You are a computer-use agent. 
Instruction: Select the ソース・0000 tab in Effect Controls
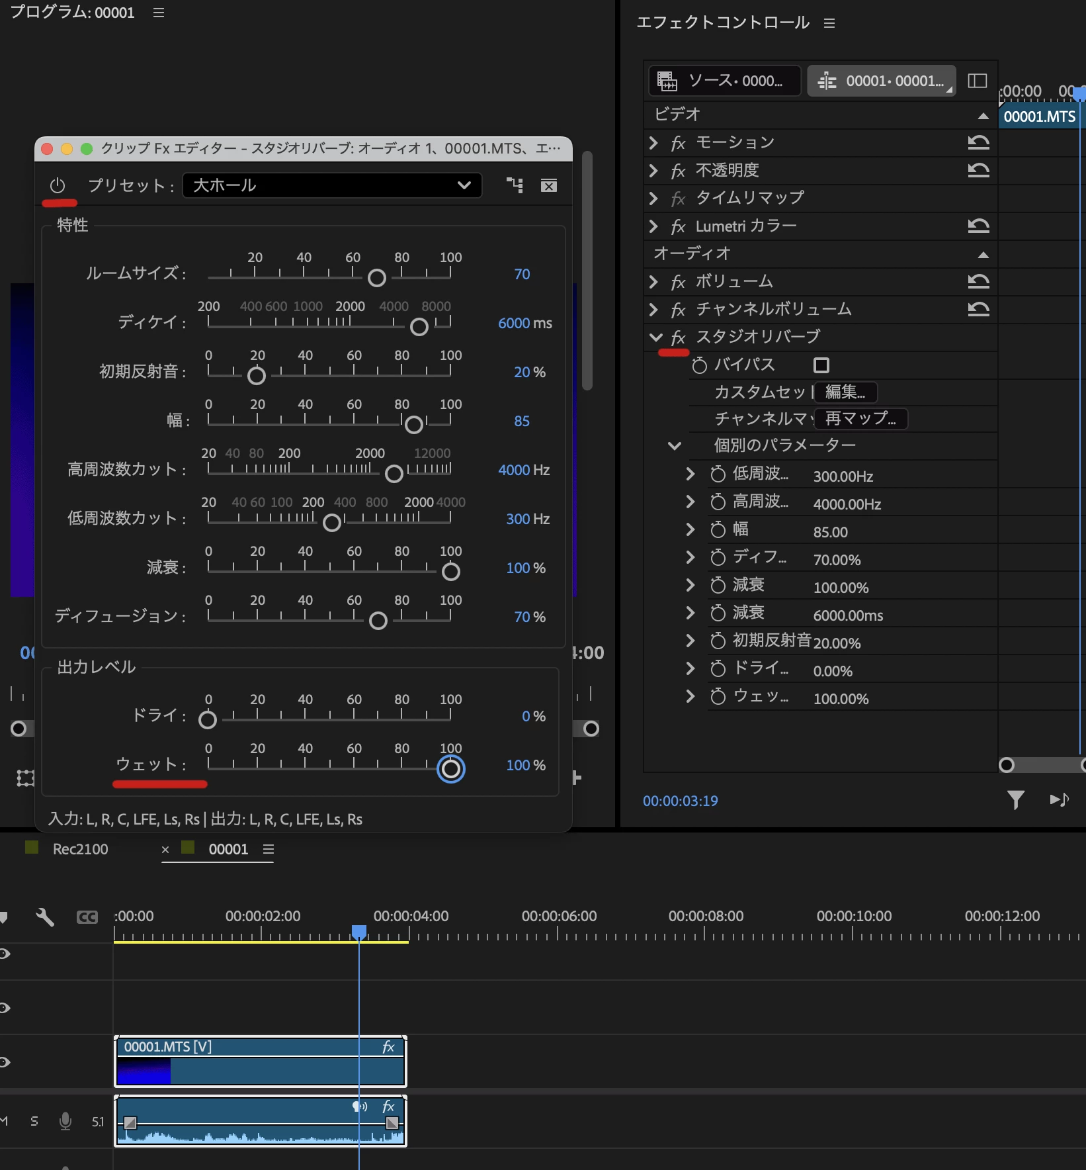coord(725,81)
